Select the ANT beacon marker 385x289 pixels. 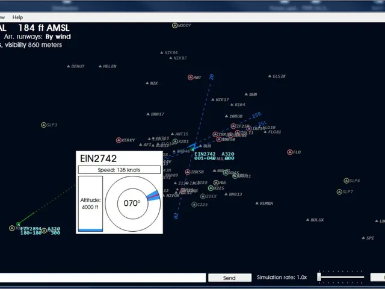(190, 78)
